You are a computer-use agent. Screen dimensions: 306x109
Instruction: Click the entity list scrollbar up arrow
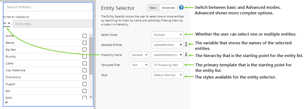click(90, 35)
